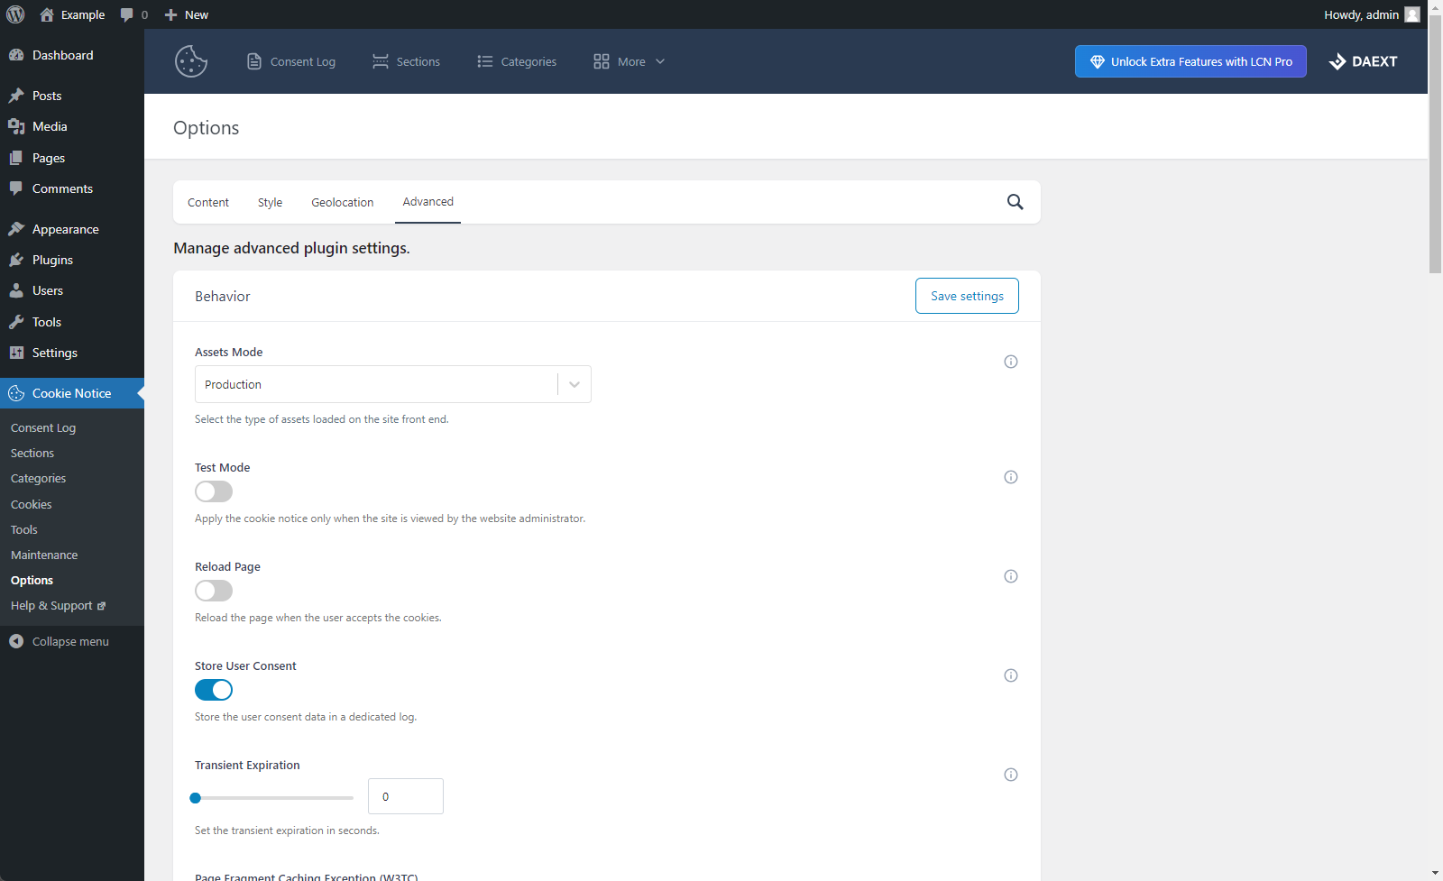Click the Settings sliders icon
Viewport: 1443px width, 881px height.
pos(16,353)
